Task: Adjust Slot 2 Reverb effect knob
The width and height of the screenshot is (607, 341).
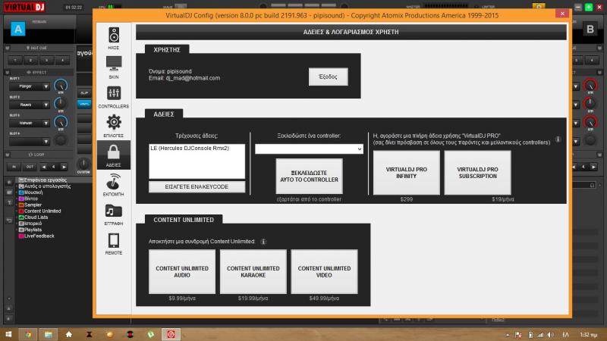Action: click(61, 104)
